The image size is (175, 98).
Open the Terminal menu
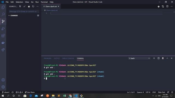coord(44,2)
